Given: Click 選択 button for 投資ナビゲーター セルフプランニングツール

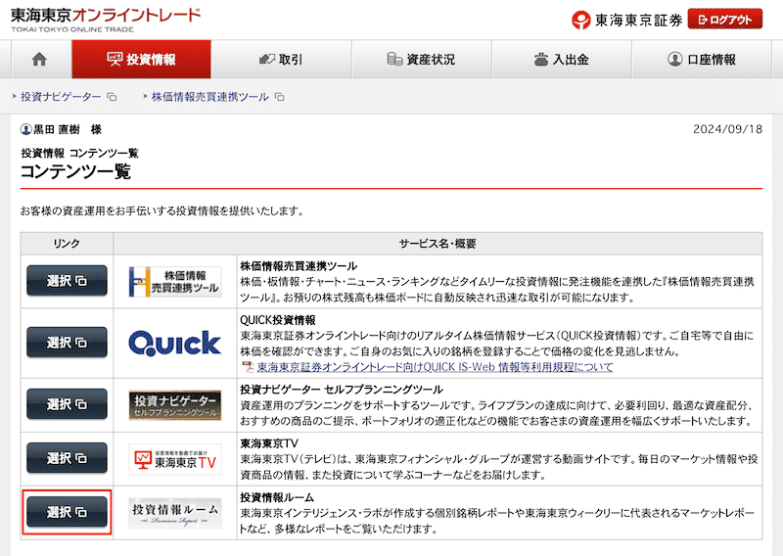Looking at the screenshot, I should 67,404.
